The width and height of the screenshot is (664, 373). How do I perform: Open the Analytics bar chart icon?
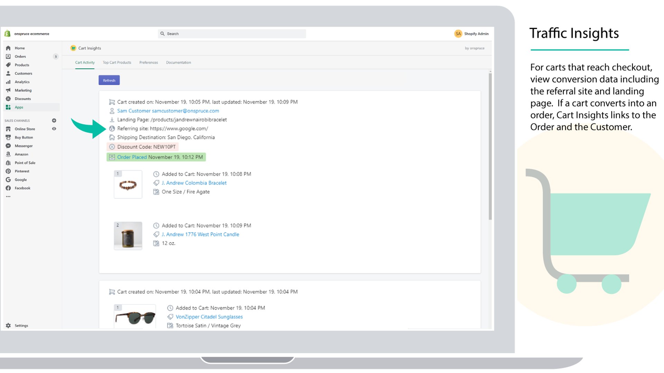(x=8, y=82)
